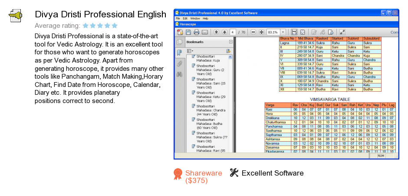The height and width of the screenshot is (196, 408).
Task: Click bookmarks scrollbar up arrow
Action: [x=230, y=57]
